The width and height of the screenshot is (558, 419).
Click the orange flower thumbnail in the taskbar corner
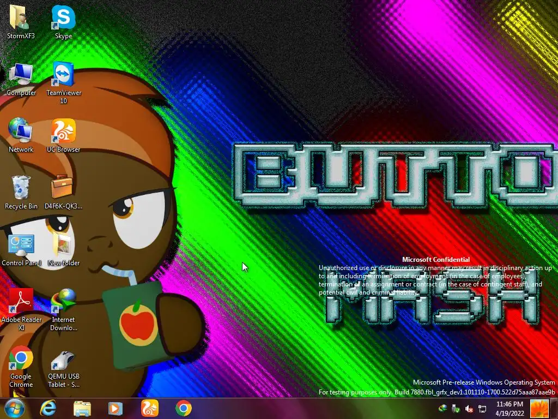point(539,409)
